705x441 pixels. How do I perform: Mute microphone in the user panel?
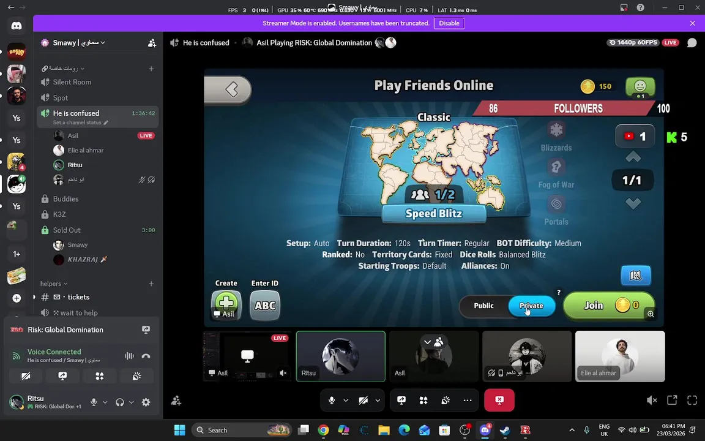pyautogui.click(x=94, y=402)
